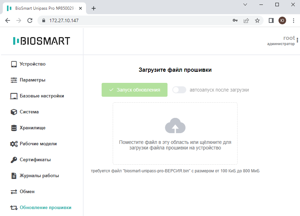Viewport: 300px width, 216px height.
Task: Open the Ю profile avatar
Action: pos(282,20)
